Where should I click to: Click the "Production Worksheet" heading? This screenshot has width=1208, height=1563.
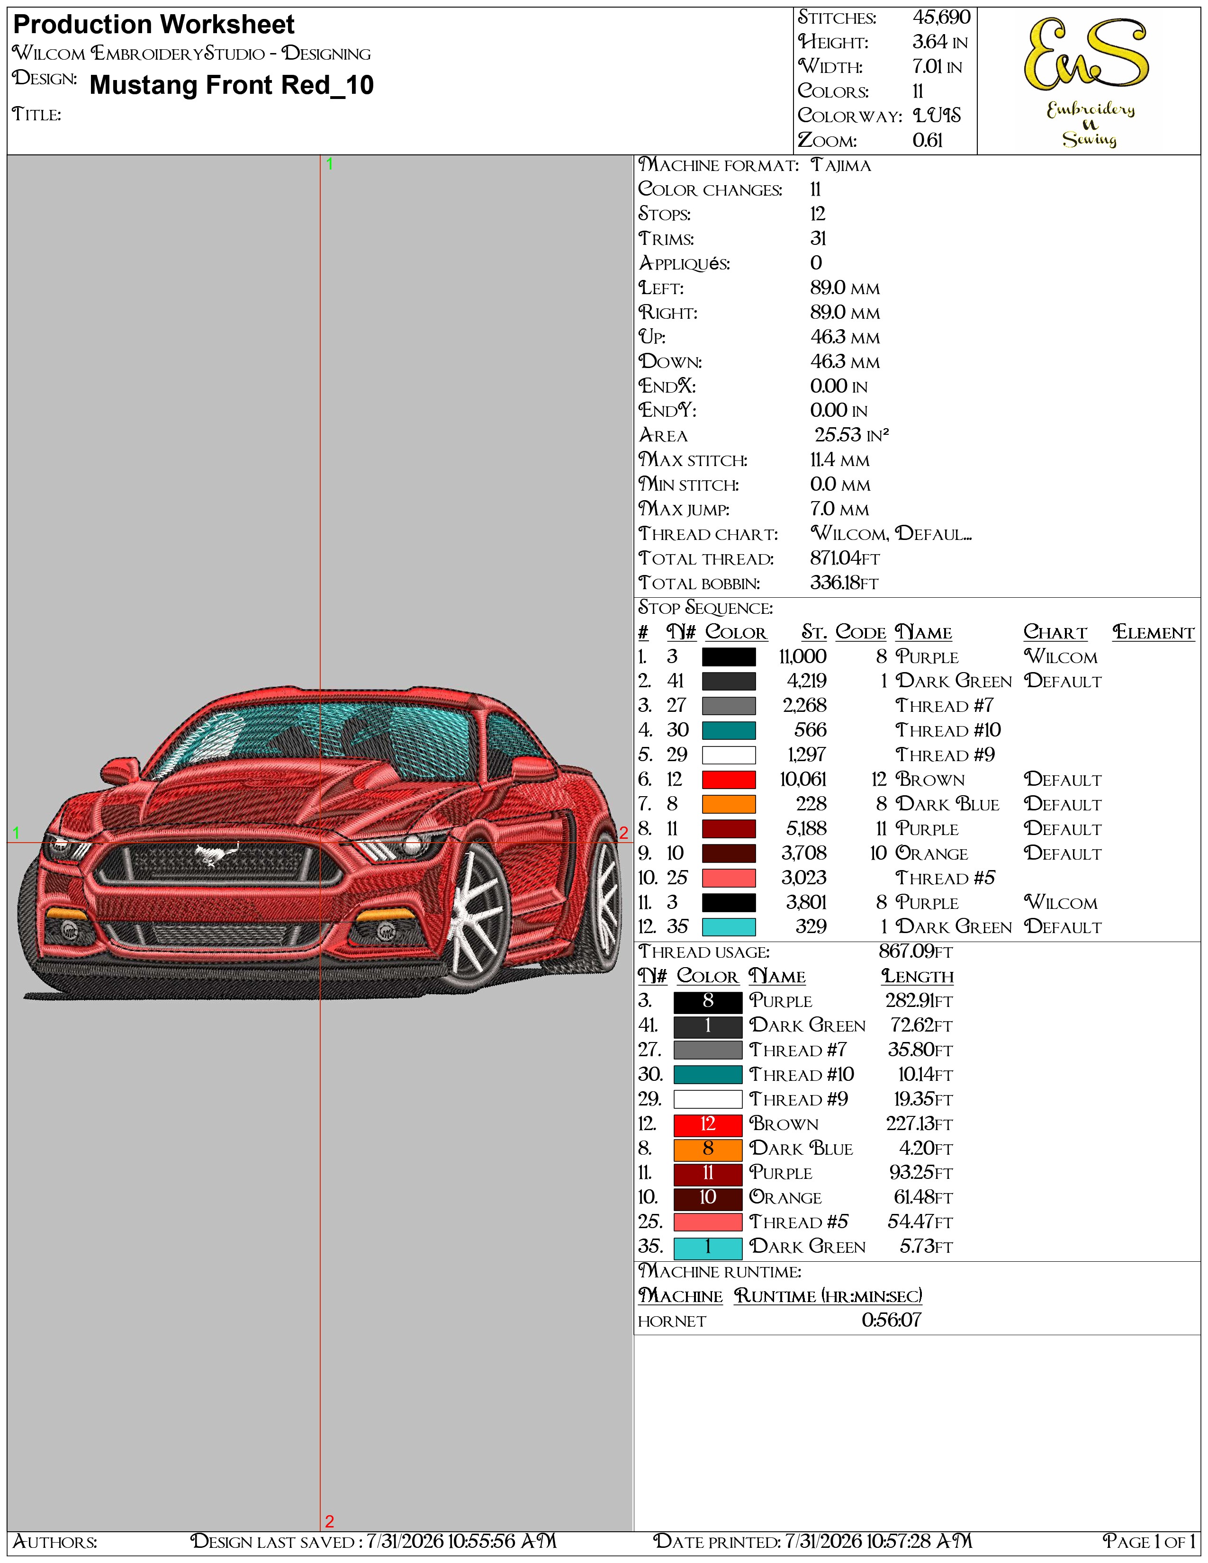click(154, 25)
